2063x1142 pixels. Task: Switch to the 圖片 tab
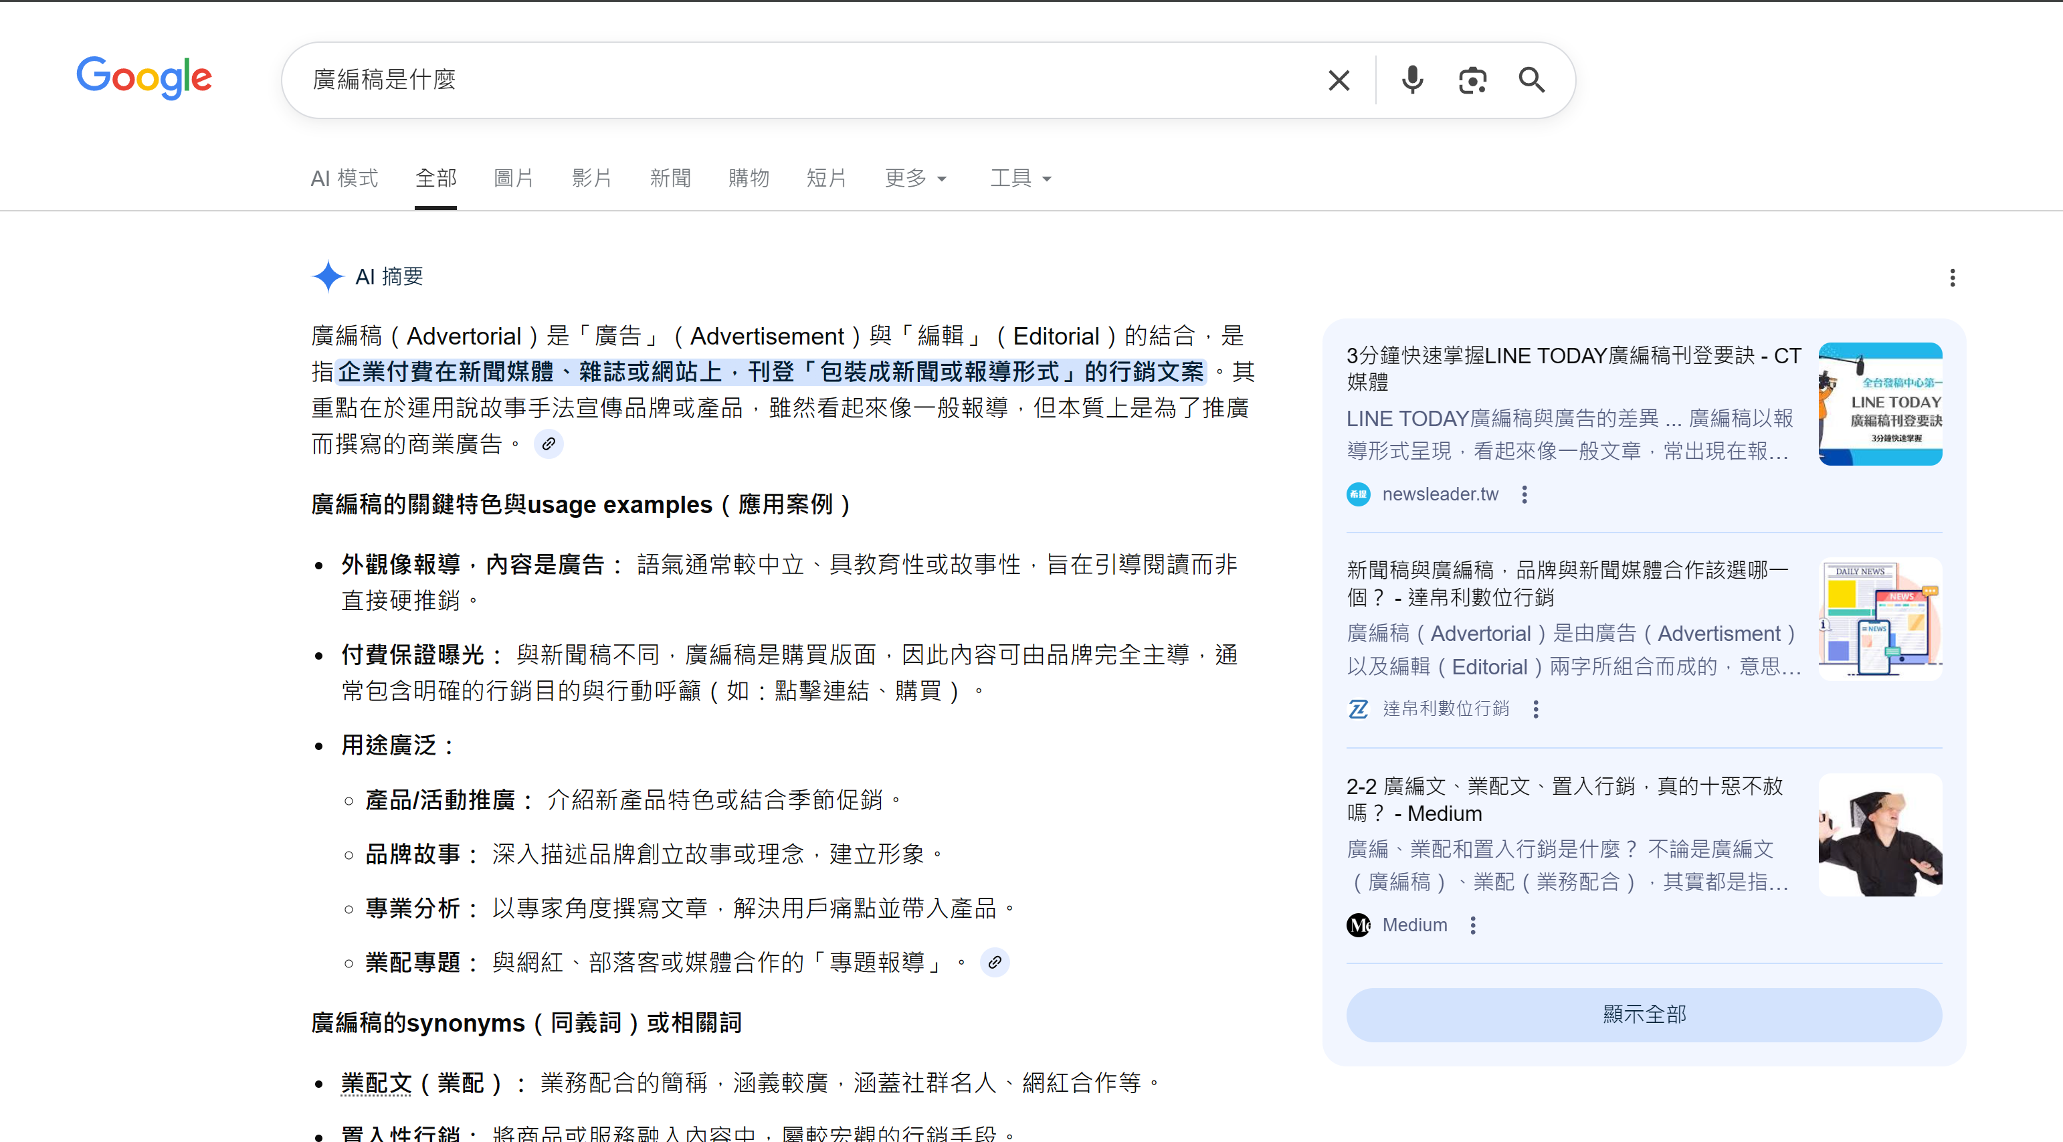pyautogui.click(x=513, y=179)
